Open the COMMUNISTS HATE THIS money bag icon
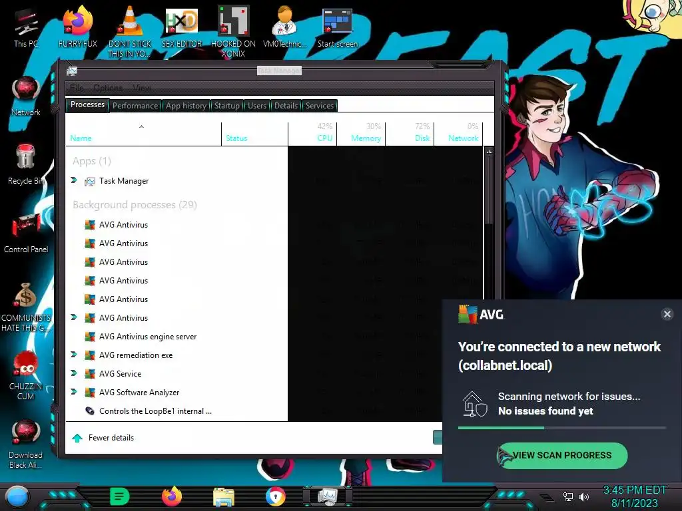Image resolution: width=682 pixels, height=511 pixels. [x=26, y=307]
